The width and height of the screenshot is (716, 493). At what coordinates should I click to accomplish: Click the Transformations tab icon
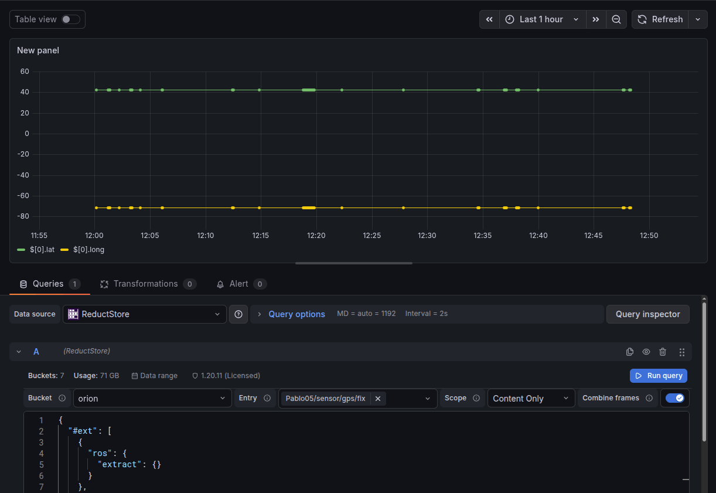[x=104, y=284]
